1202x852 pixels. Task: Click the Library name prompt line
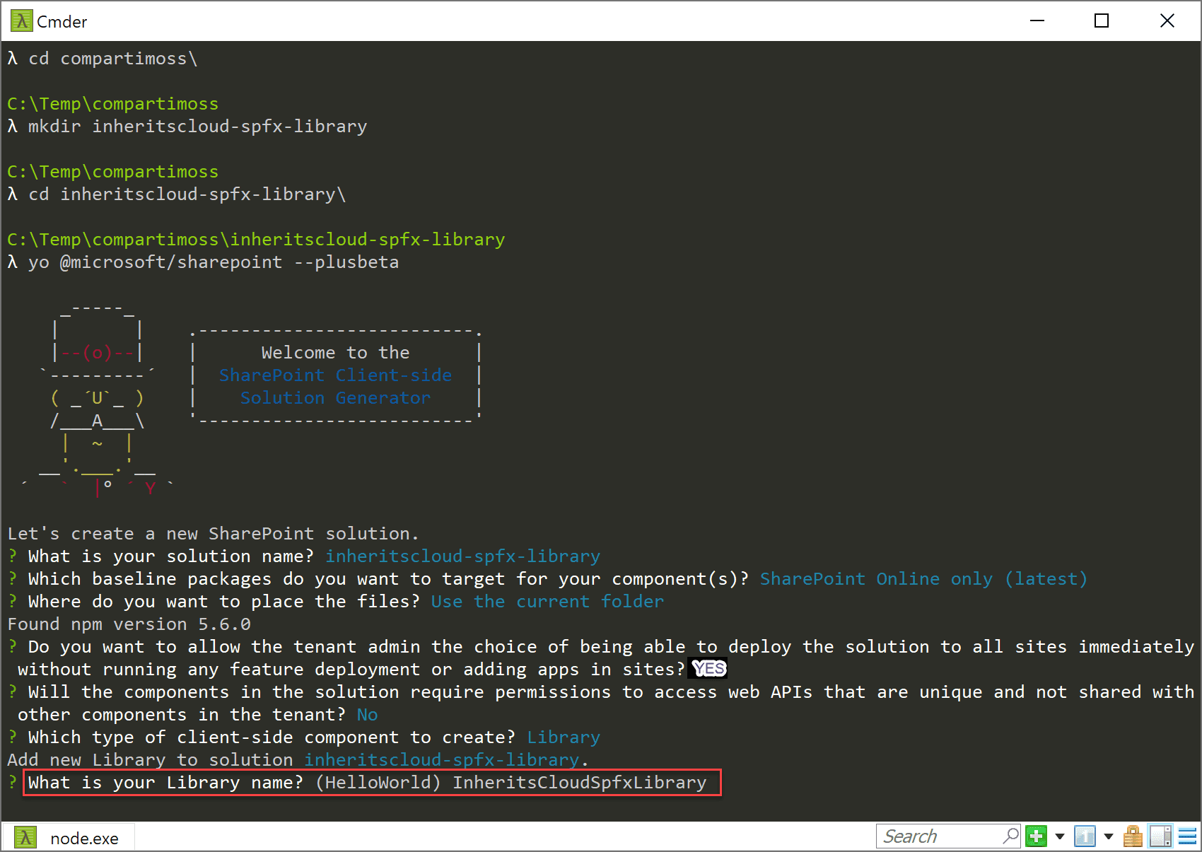tap(373, 783)
